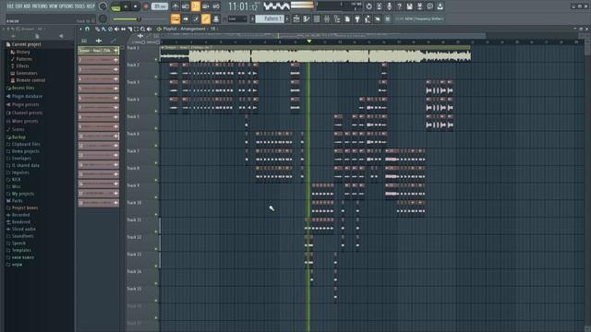The height and width of the screenshot is (332, 591).
Task: Click the plugin picker plug icon
Action: pyautogui.click(x=357, y=18)
